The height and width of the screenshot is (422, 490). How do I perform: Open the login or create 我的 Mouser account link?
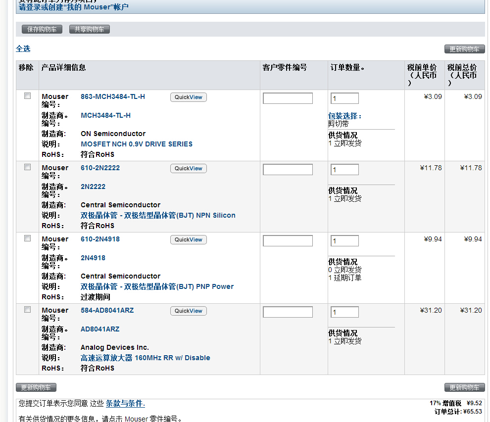tap(73, 7)
